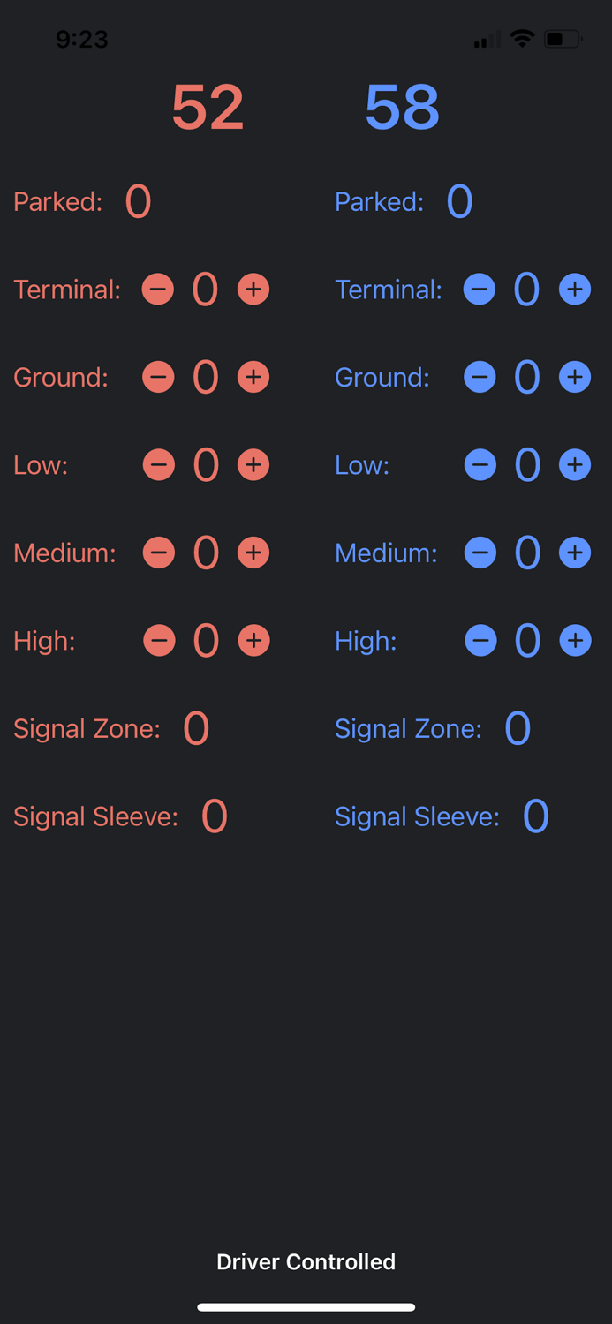Increment red team's Medium count
This screenshot has height=1324, width=612.
pyautogui.click(x=253, y=553)
